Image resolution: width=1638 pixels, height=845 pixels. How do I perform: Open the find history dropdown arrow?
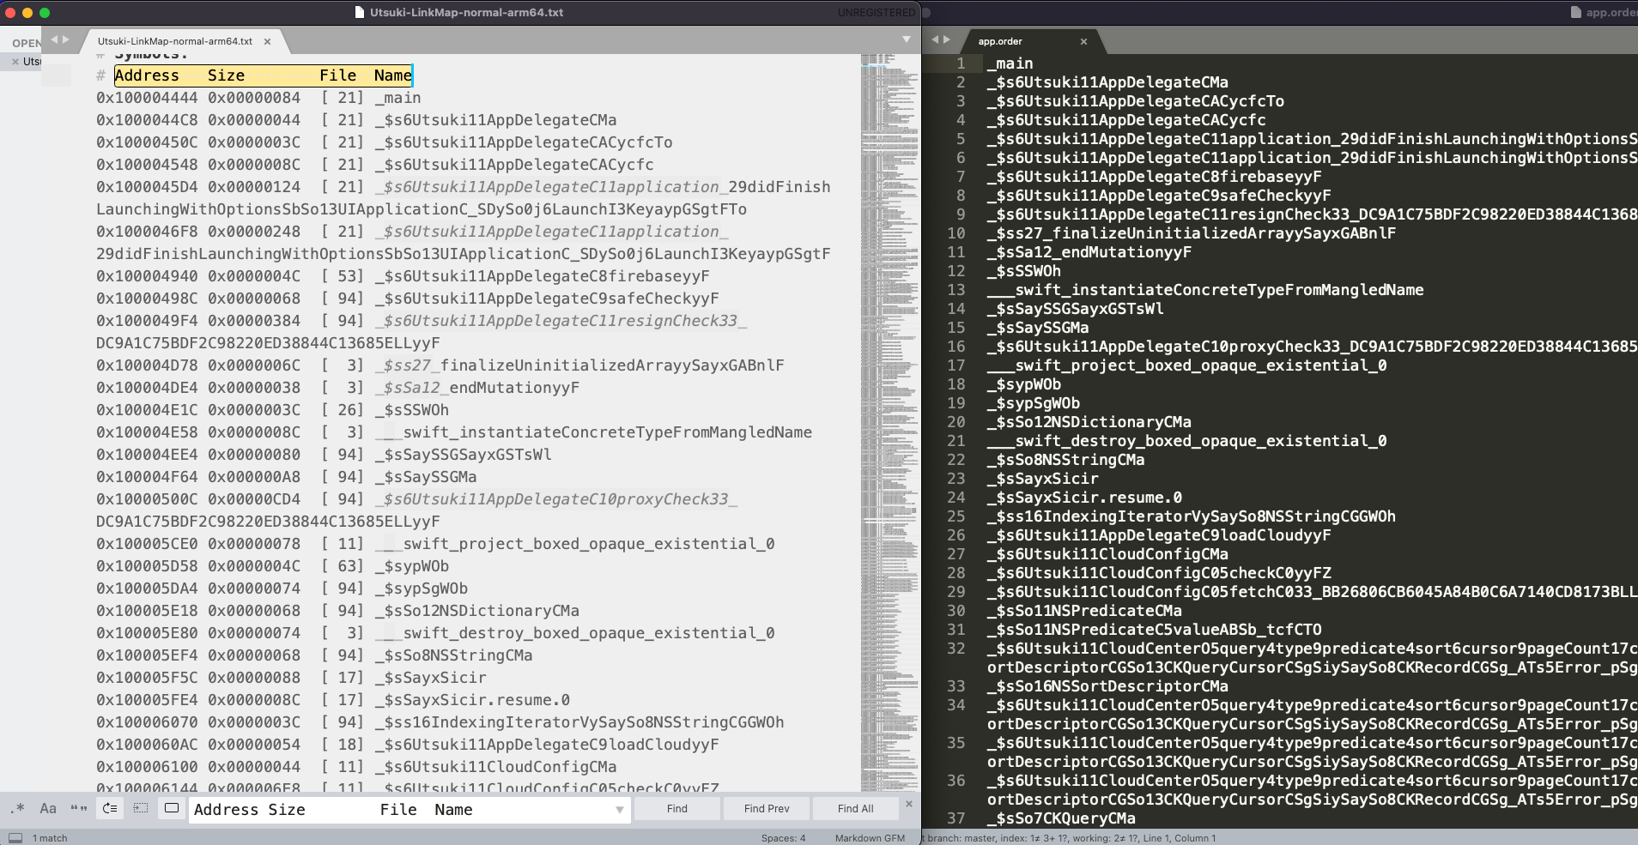coord(620,810)
